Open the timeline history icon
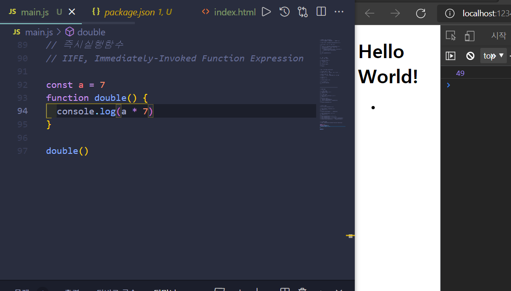This screenshot has height=291, width=511. click(285, 12)
